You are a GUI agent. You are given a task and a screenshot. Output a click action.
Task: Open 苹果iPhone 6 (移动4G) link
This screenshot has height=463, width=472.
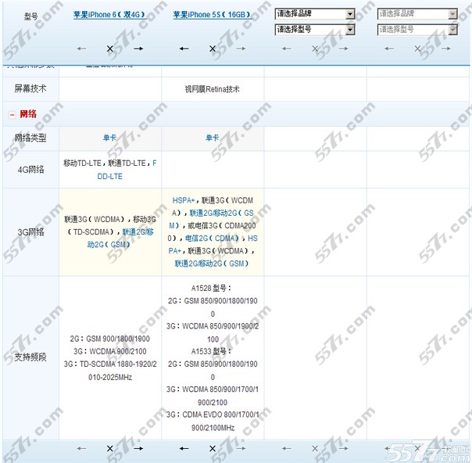point(110,14)
